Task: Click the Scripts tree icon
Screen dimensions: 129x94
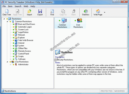Action: (x=16, y=56)
